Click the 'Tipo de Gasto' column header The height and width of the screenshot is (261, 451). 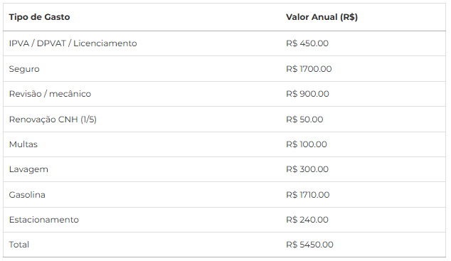pos(39,17)
